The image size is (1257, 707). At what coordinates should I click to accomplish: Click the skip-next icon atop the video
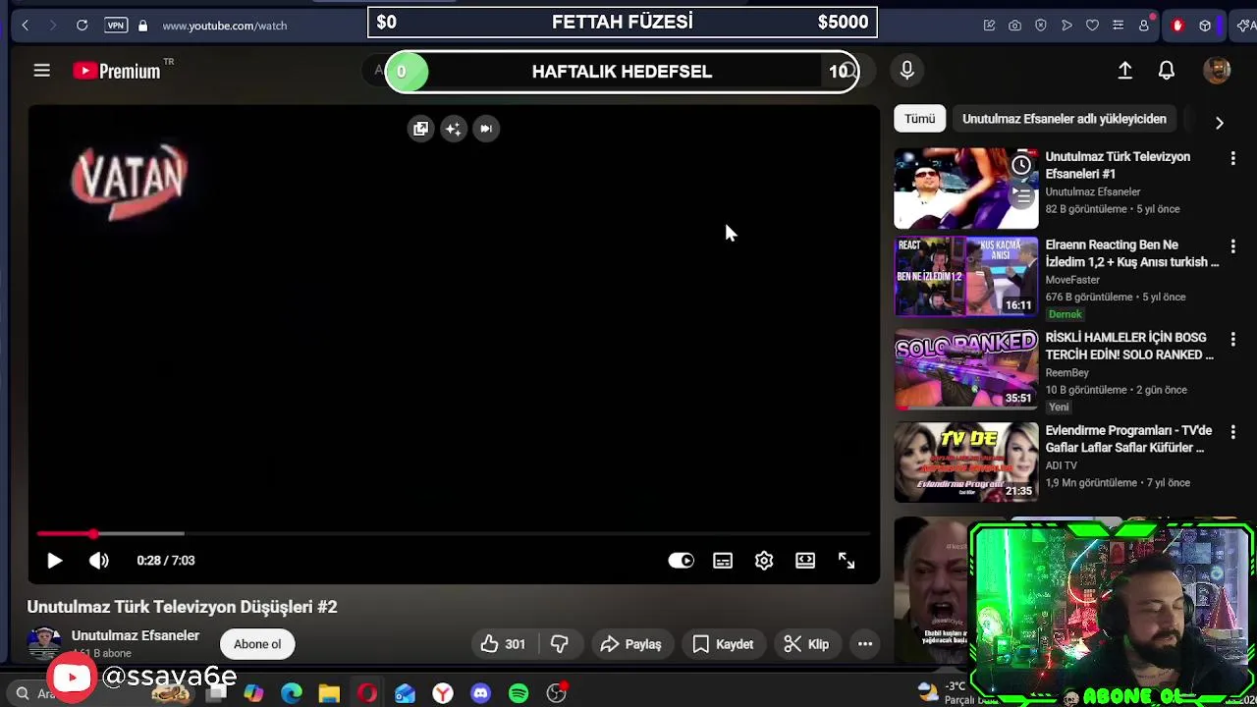(486, 129)
